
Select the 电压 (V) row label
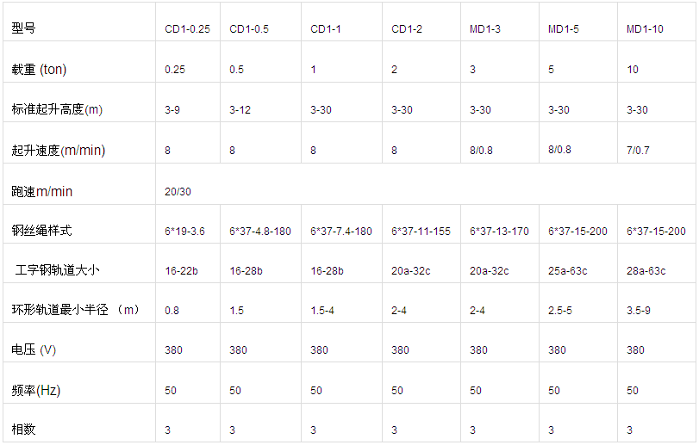(34, 350)
